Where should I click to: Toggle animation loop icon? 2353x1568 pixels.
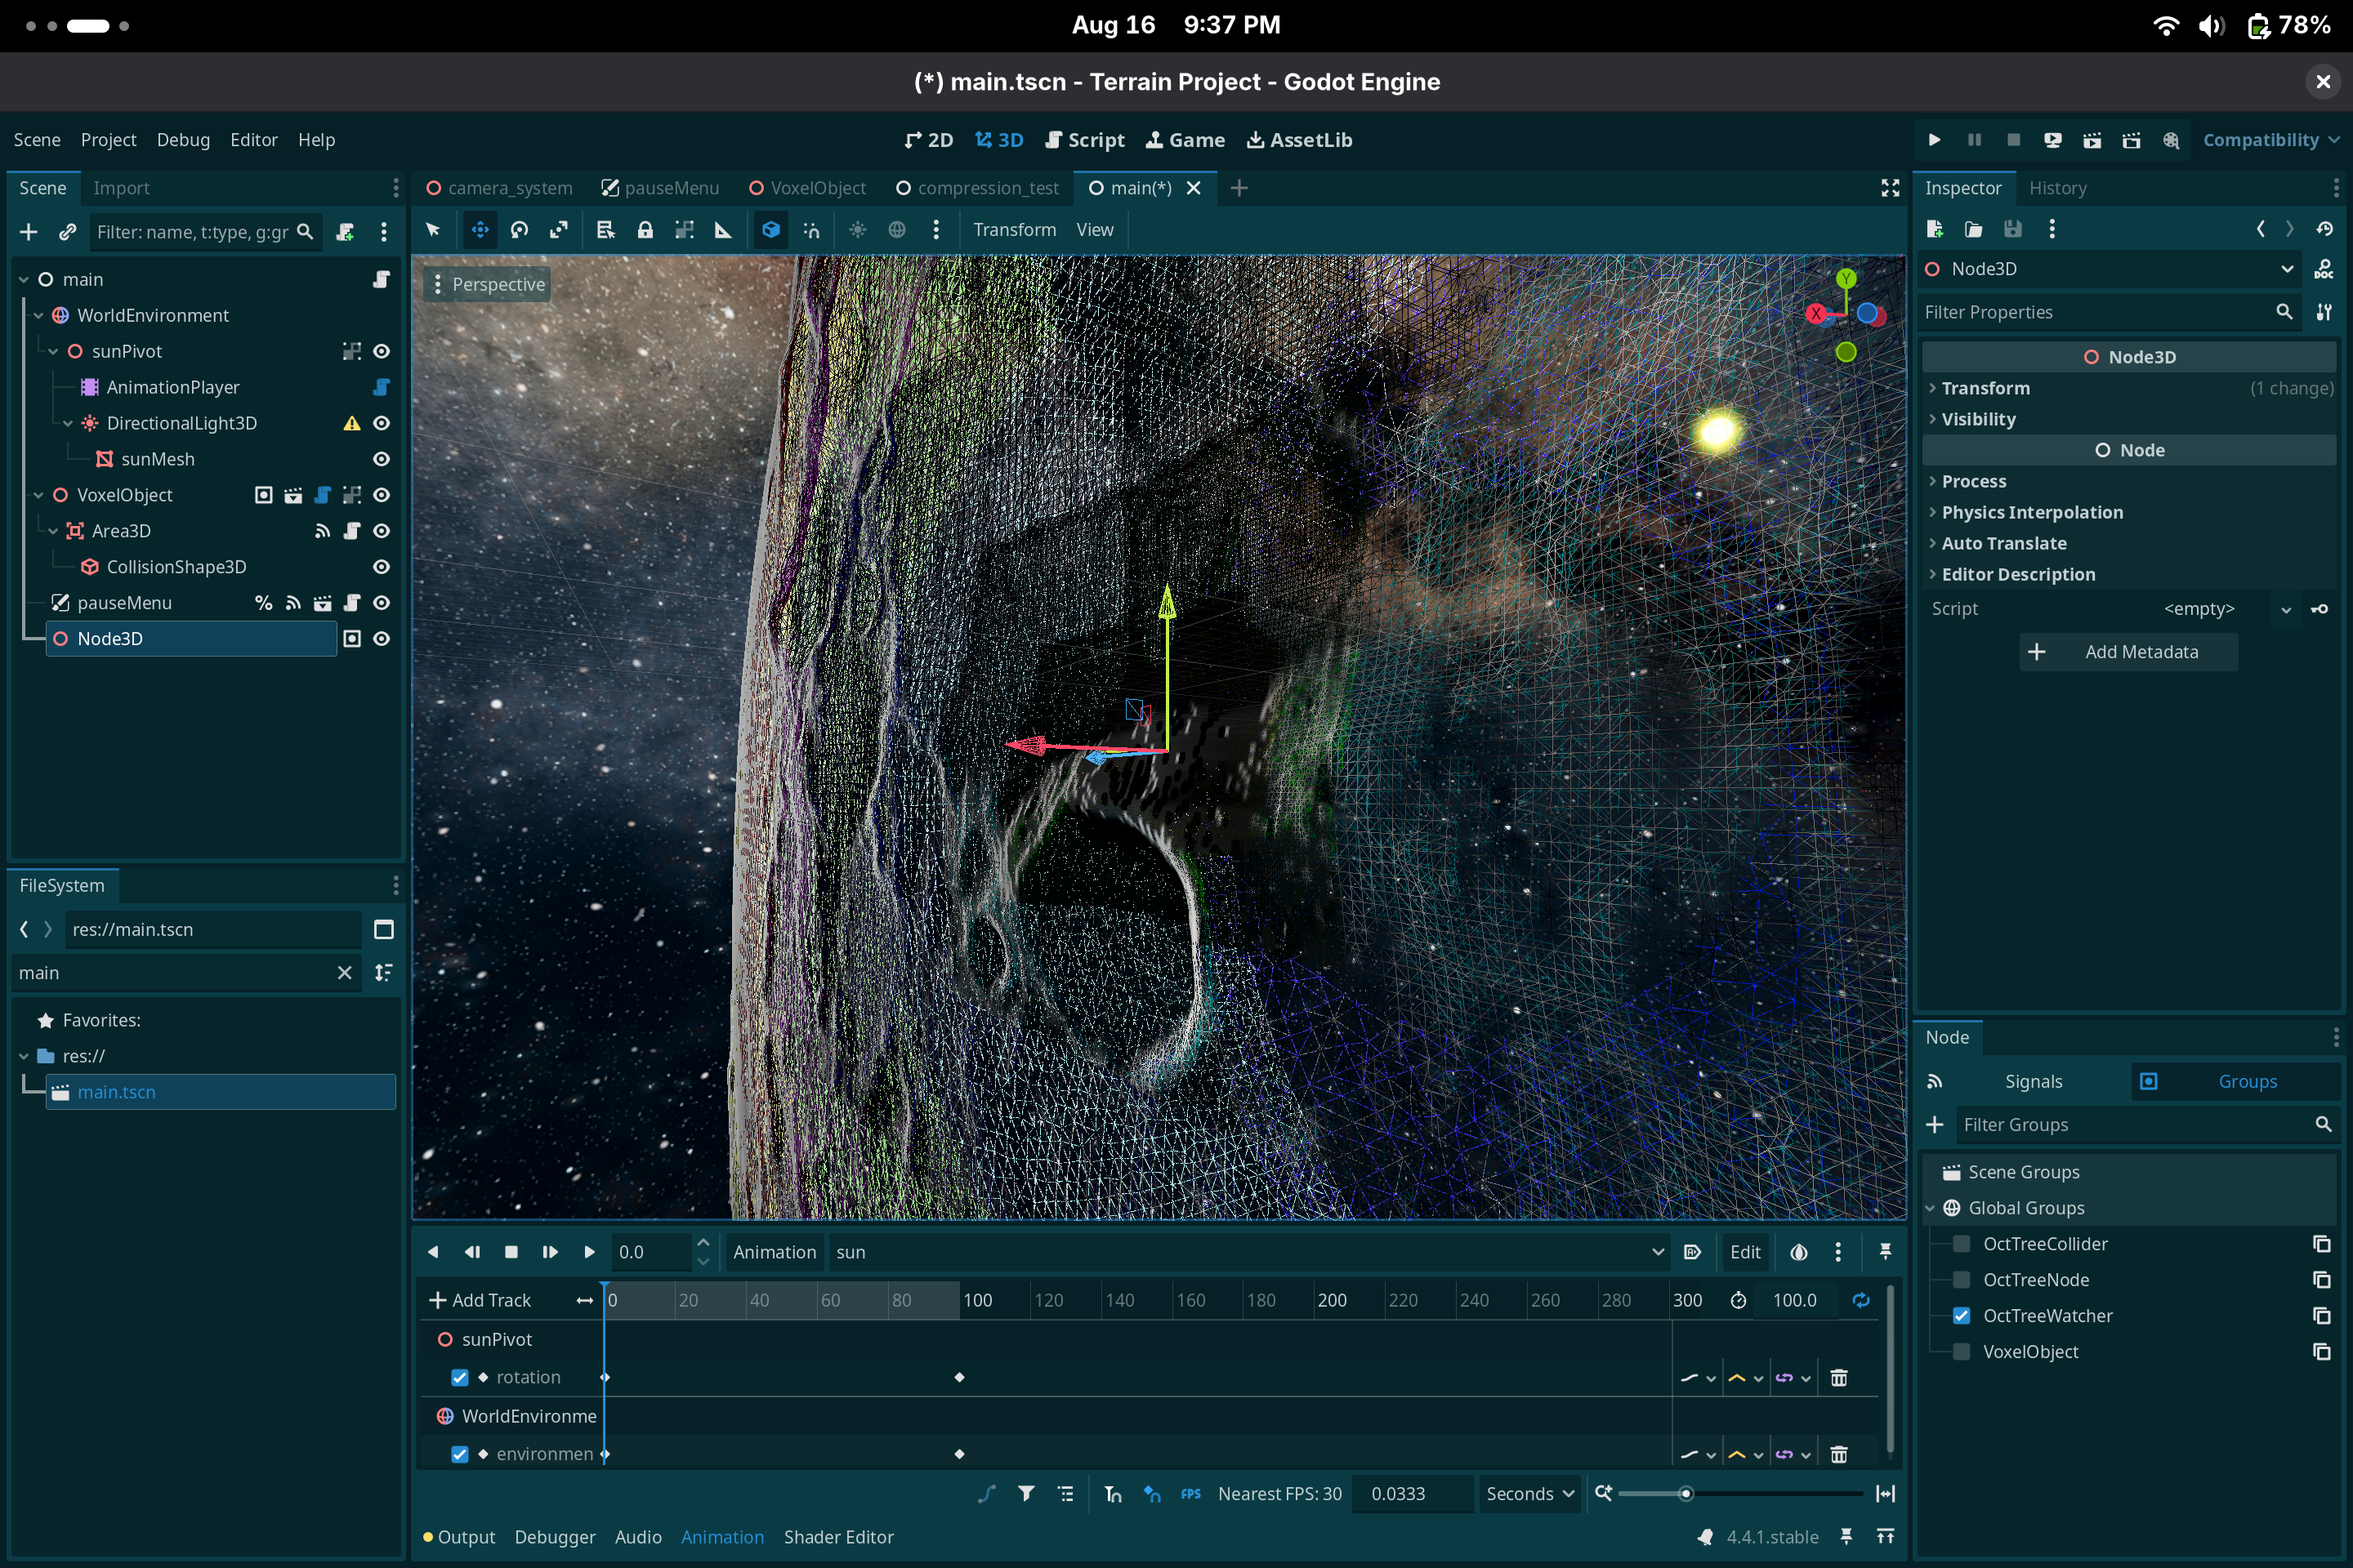click(x=1861, y=1300)
